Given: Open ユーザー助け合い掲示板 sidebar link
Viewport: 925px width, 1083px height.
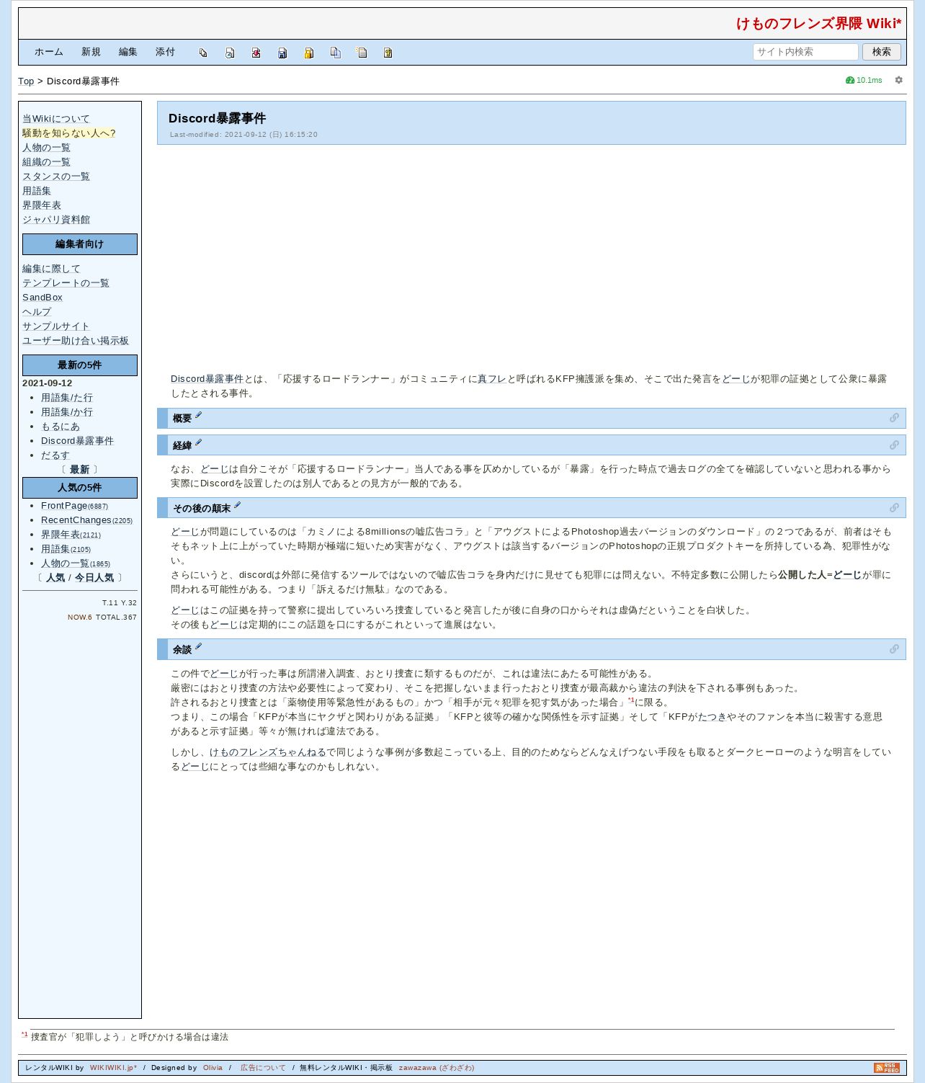Looking at the screenshot, I should point(76,341).
